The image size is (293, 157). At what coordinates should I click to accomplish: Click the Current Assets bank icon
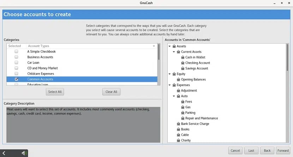click(x=179, y=52)
